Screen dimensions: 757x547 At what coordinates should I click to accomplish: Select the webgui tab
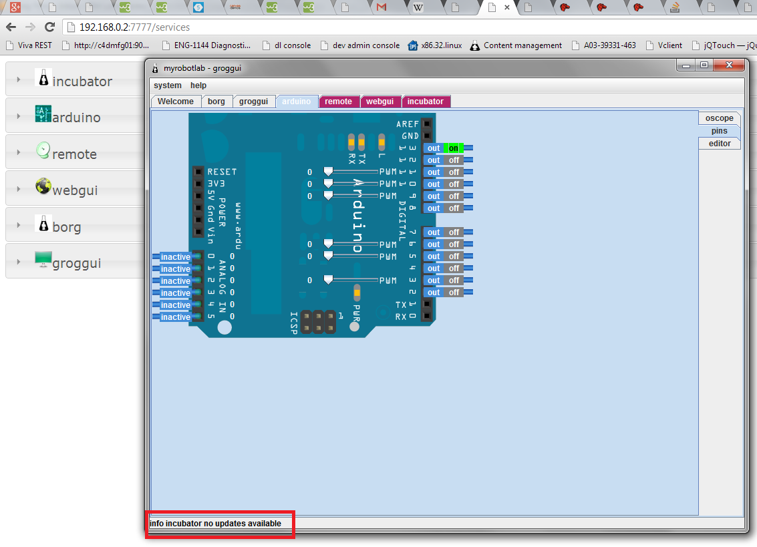[380, 102]
